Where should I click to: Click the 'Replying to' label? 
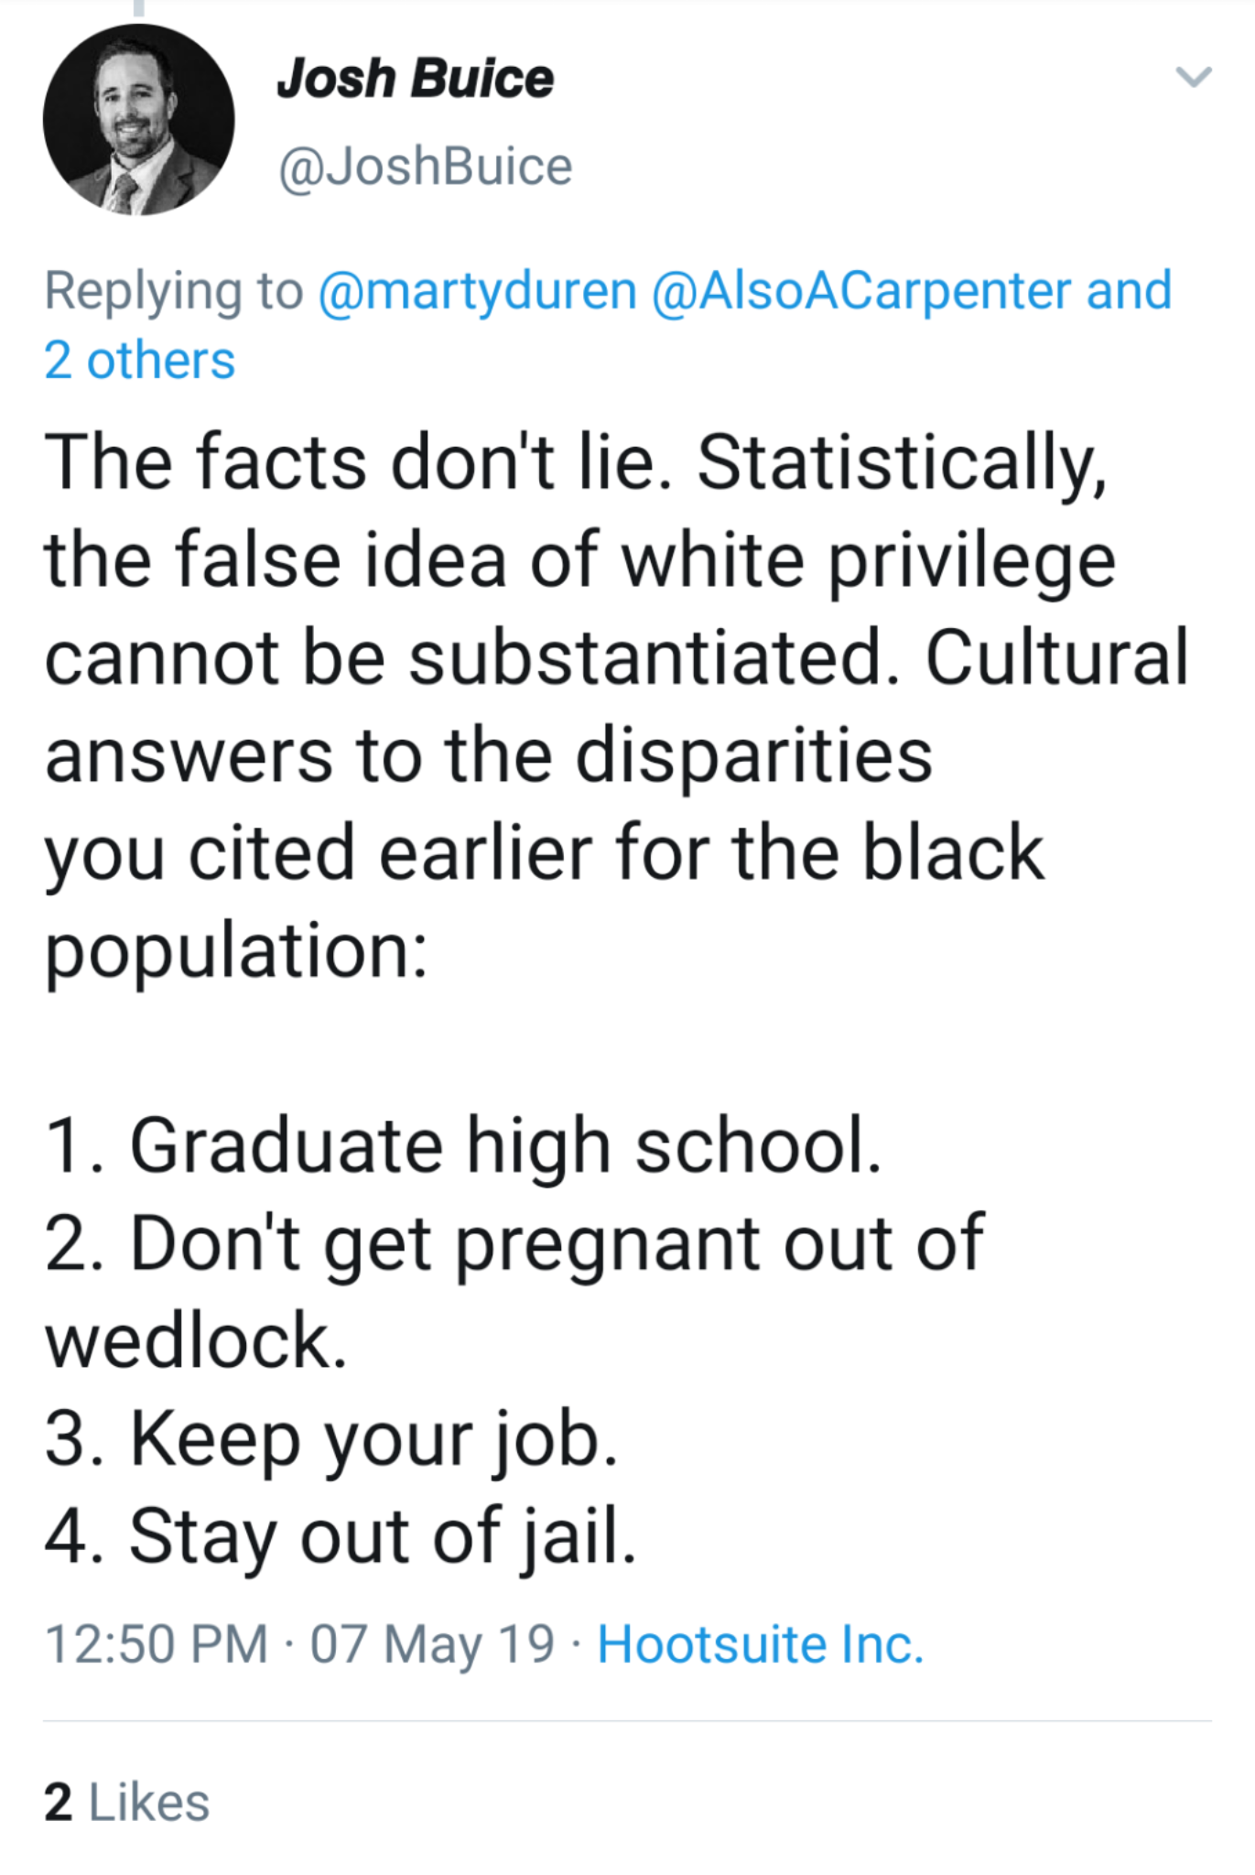coord(173,291)
